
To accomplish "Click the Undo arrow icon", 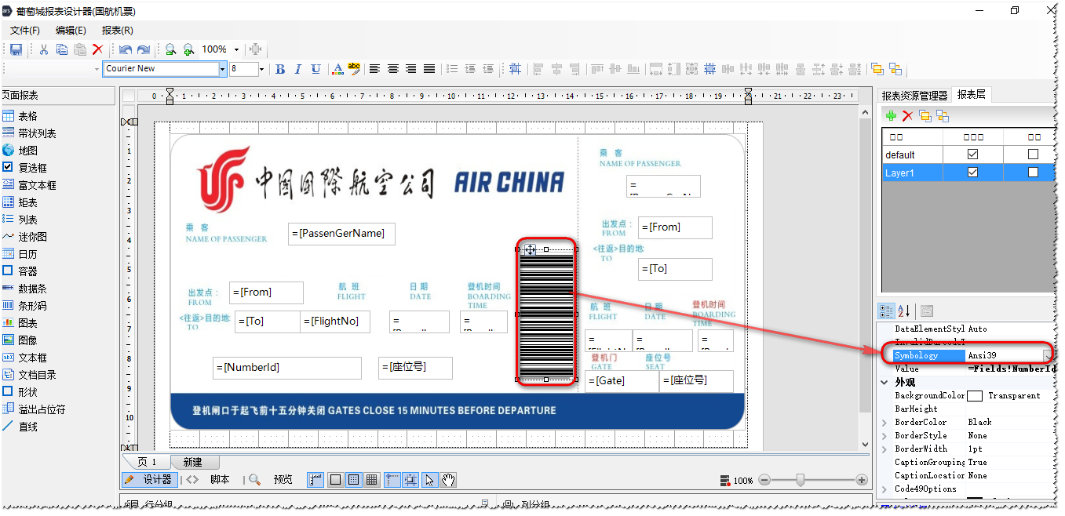I will [126, 49].
